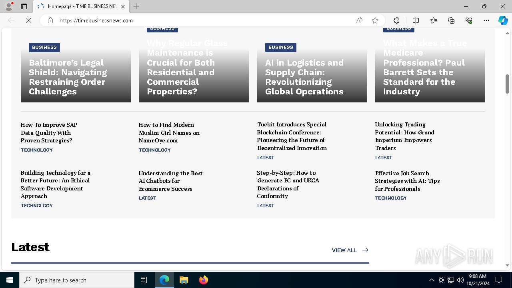Activate the Read aloud icon

[359, 20]
